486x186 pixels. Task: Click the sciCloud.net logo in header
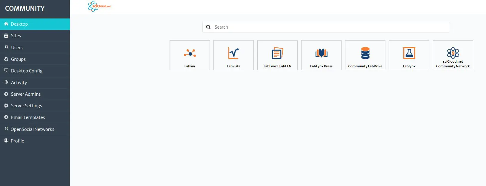pyautogui.click(x=99, y=6)
